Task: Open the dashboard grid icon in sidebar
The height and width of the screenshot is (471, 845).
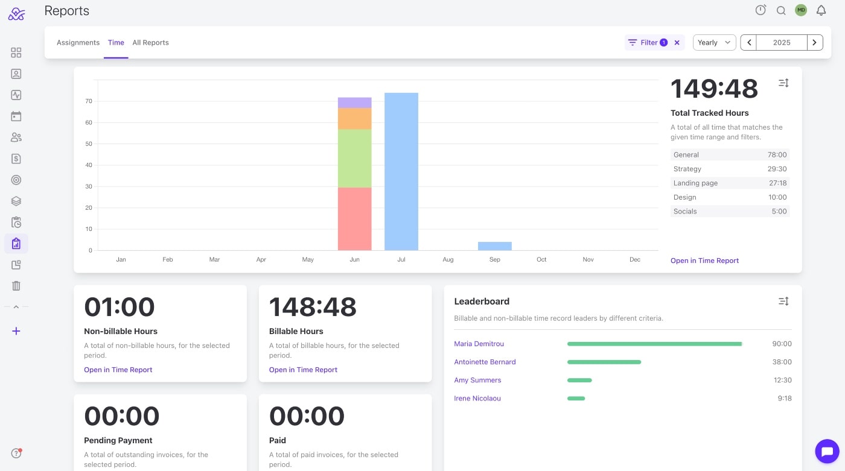Action: pyautogui.click(x=16, y=53)
